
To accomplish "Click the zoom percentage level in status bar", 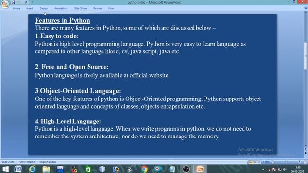I will (266, 162).
